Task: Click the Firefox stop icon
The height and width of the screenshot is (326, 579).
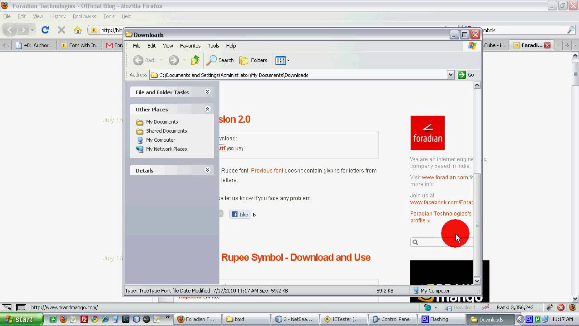Action: pyautogui.click(x=62, y=30)
